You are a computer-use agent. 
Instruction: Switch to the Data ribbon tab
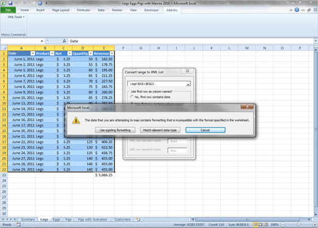click(x=101, y=10)
